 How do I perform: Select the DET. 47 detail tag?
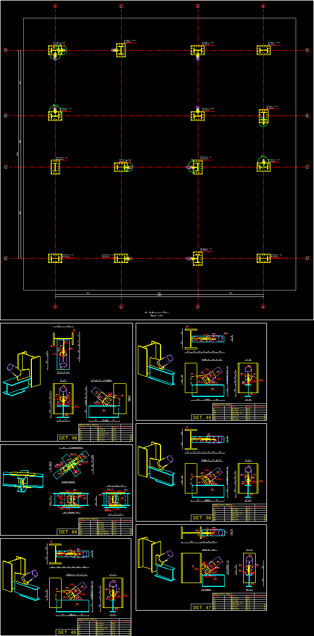point(202,607)
